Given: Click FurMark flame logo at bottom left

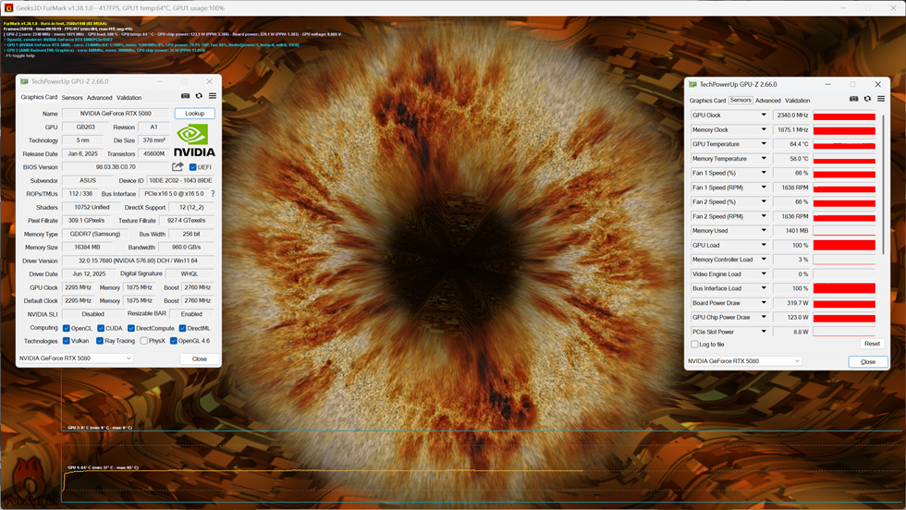Looking at the screenshot, I should click(x=29, y=482).
